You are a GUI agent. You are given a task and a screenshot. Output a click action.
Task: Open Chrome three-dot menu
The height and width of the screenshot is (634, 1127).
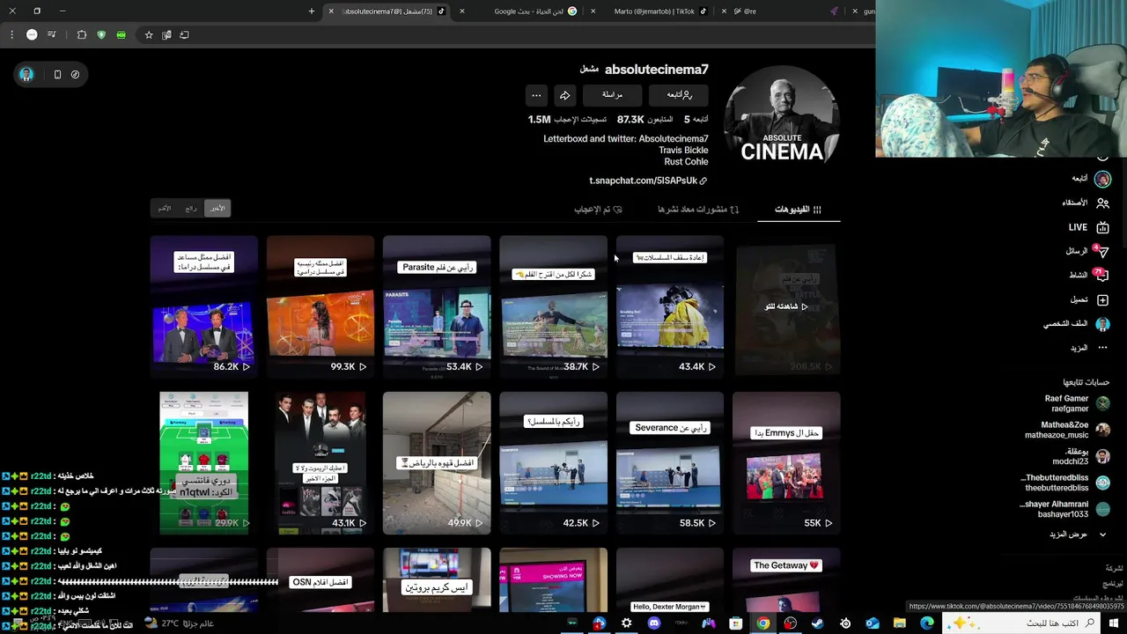[11, 35]
